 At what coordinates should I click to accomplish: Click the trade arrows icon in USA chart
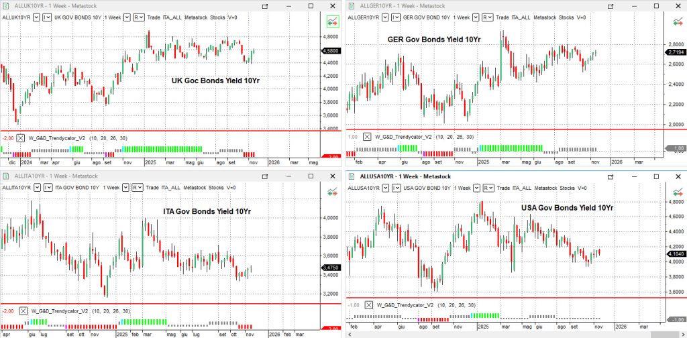coord(677,192)
